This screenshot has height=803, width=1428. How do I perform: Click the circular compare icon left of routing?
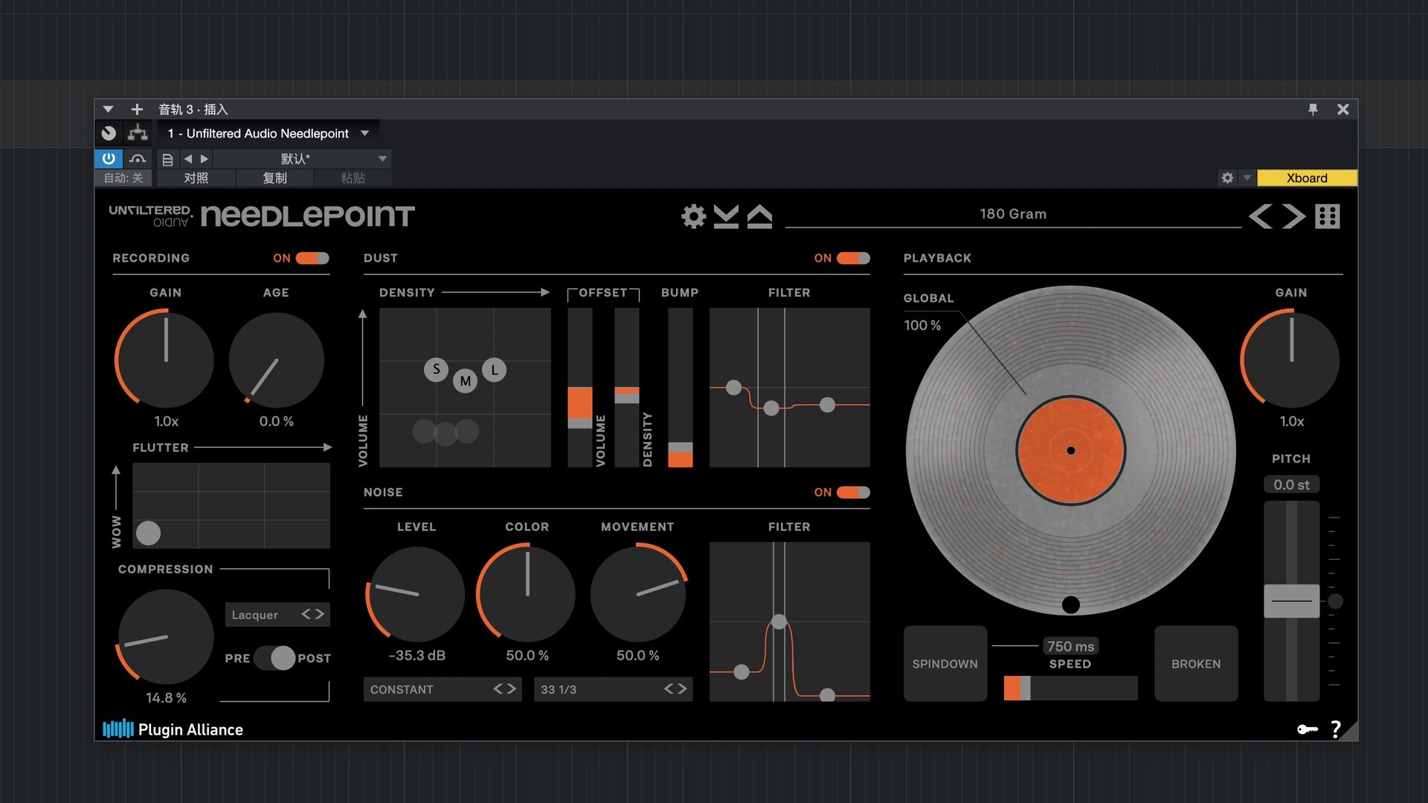click(x=109, y=133)
